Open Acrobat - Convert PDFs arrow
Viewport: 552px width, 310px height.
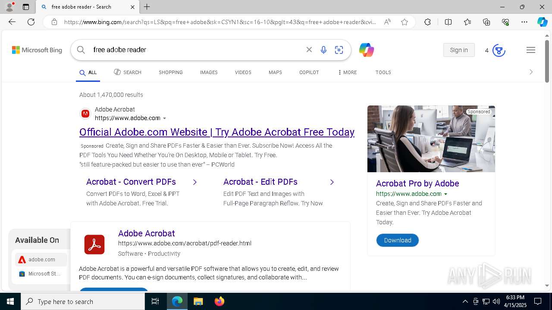(x=195, y=182)
